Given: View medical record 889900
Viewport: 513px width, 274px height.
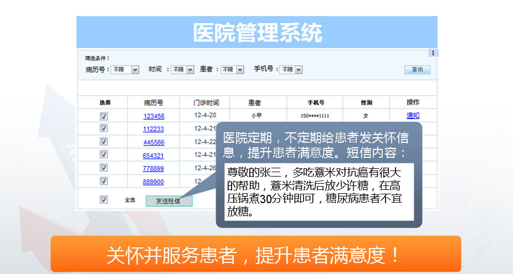Looking at the screenshot, I should (x=153, y=182).
